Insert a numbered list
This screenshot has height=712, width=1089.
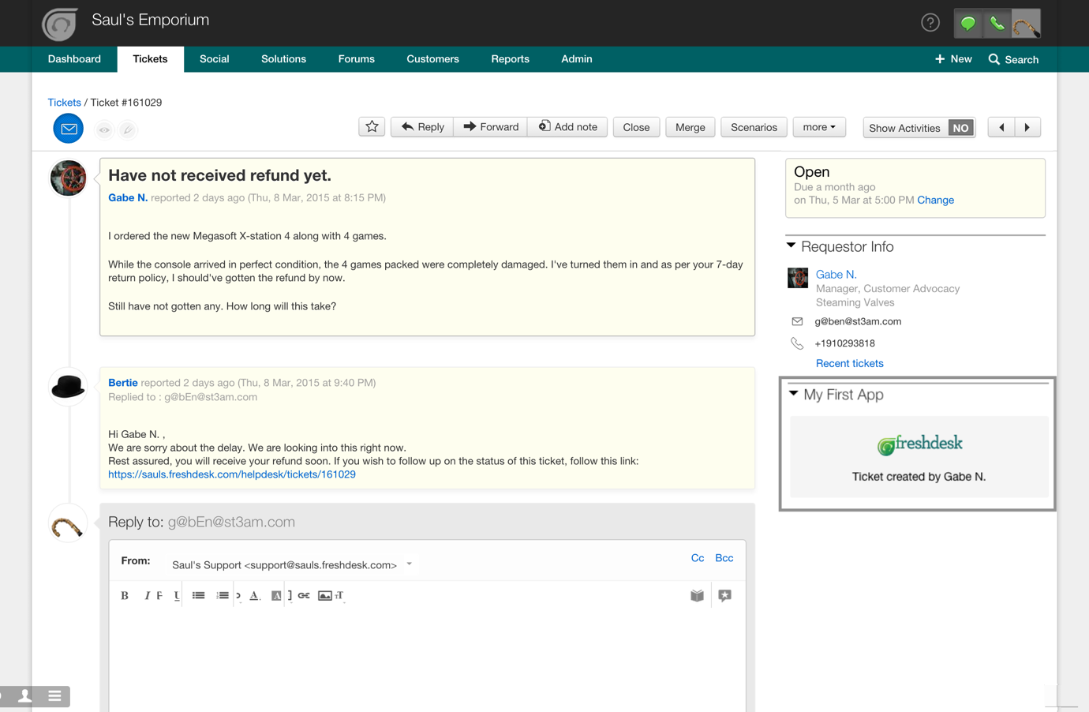click(x=223, y=596)
